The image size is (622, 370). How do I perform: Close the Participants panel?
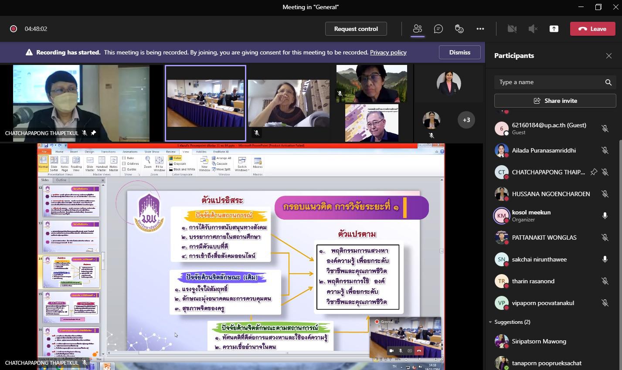[x=608, y=56]
